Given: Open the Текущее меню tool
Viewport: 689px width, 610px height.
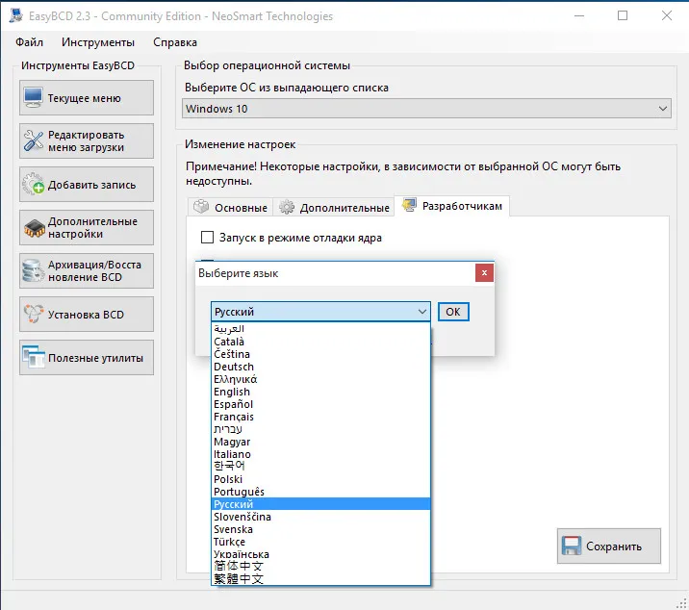Looking at the screenshot, I should 87,97.
